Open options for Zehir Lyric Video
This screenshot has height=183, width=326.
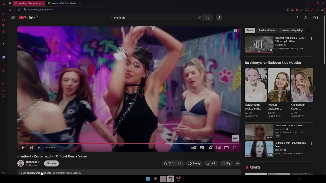click(x=312, y=39)
